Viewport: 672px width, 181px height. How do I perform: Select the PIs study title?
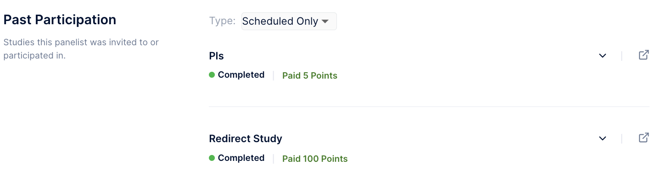click(x=216, y=56)
